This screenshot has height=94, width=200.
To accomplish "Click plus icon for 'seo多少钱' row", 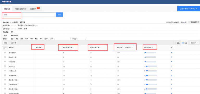I will pos(172,62).
